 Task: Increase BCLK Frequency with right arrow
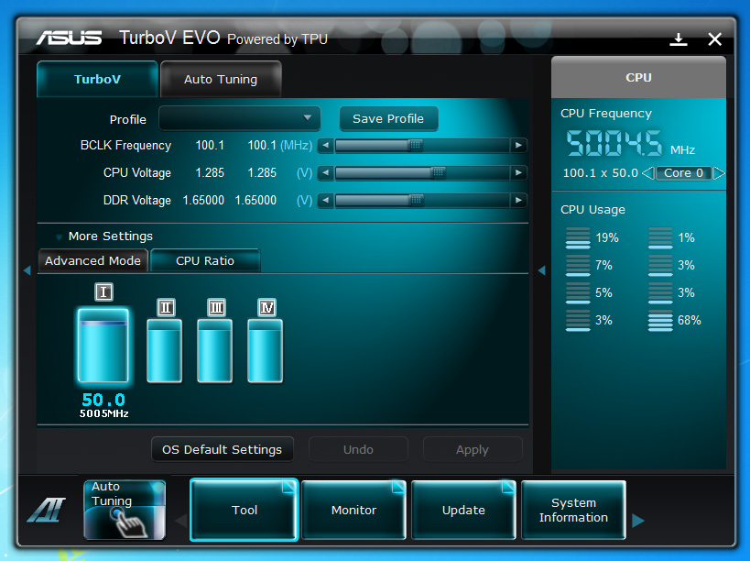click(518, 145)
